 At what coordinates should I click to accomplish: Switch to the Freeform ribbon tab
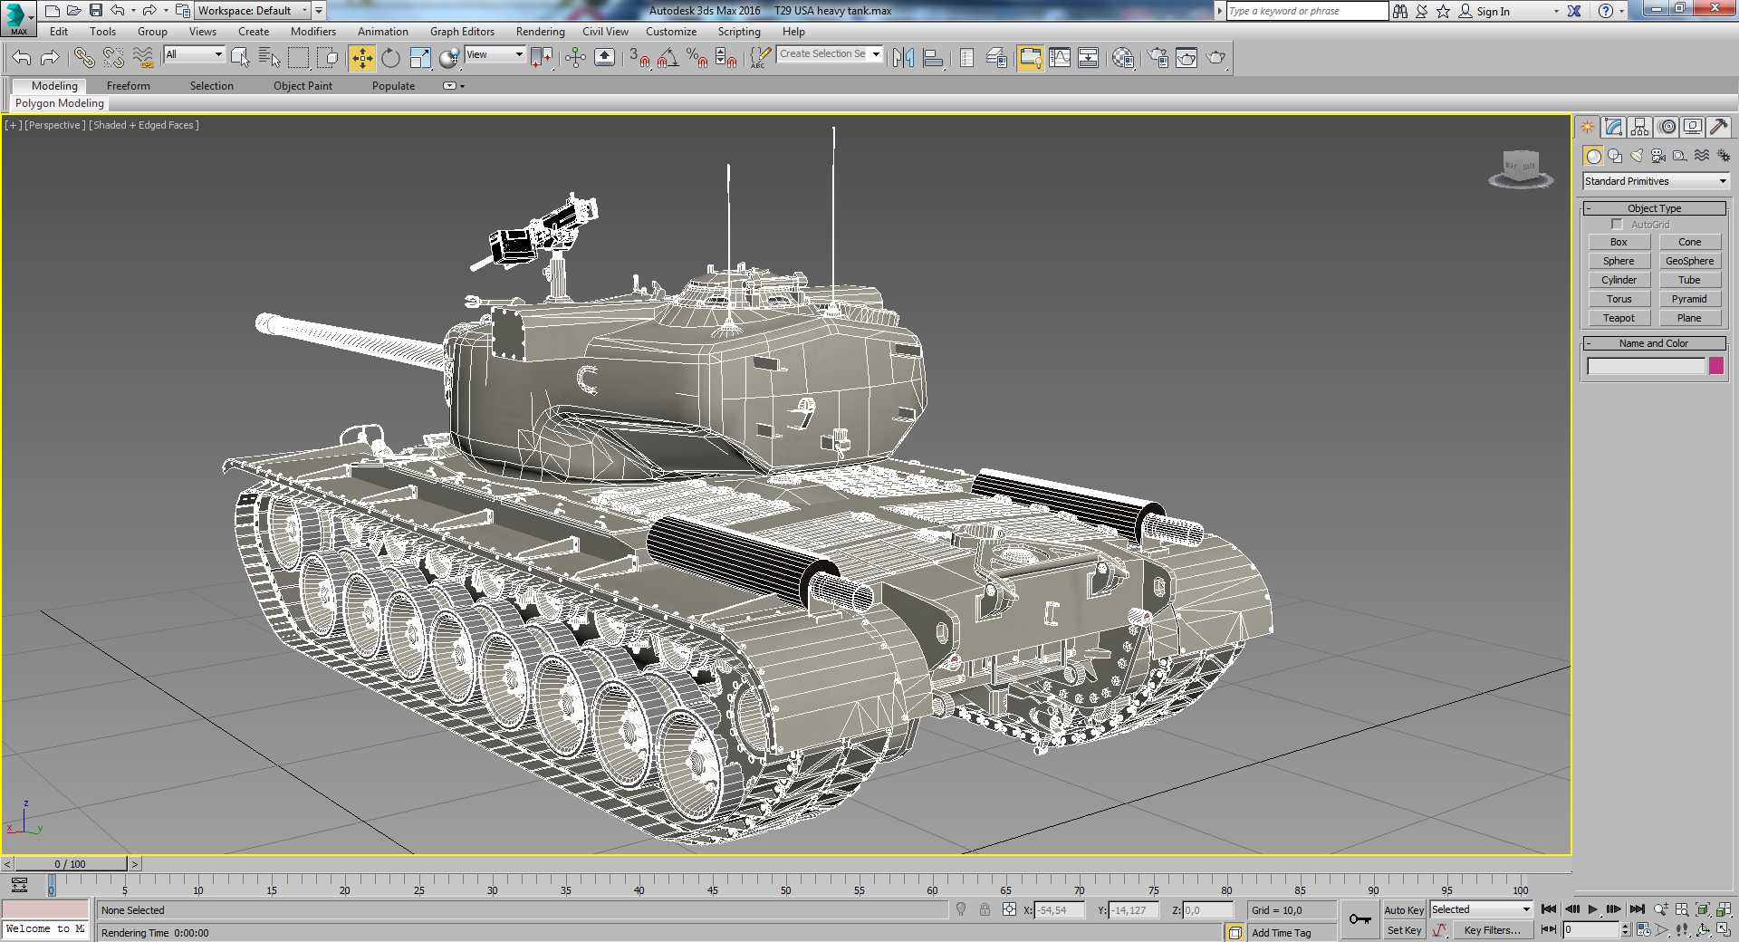(128, 85)
